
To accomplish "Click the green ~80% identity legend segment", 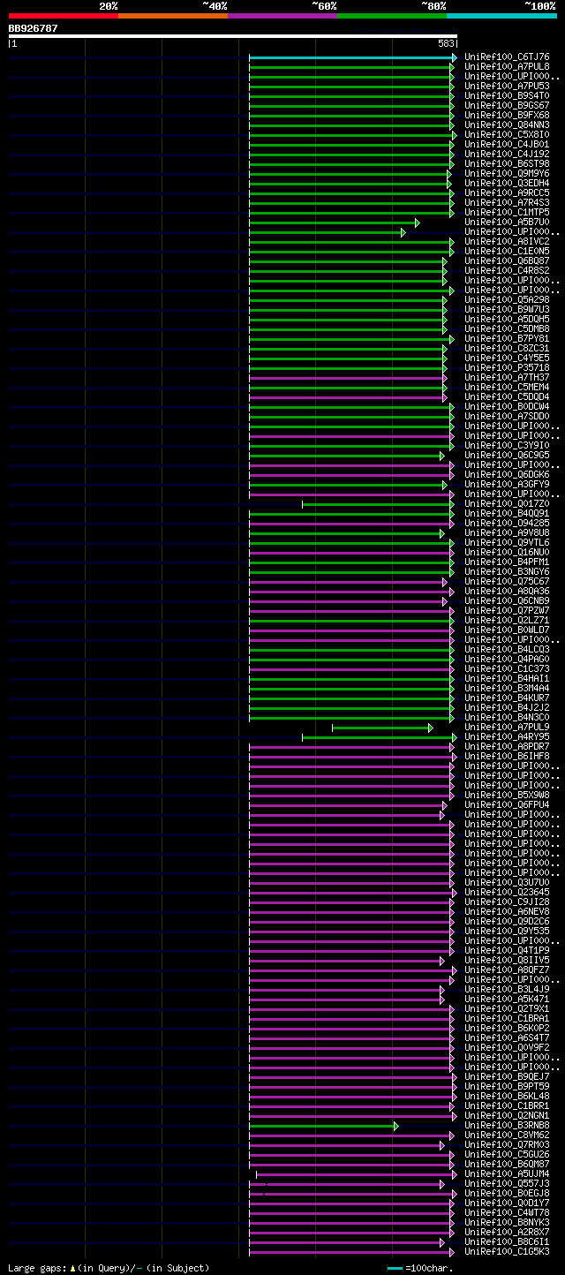I will tap(391, 15).
